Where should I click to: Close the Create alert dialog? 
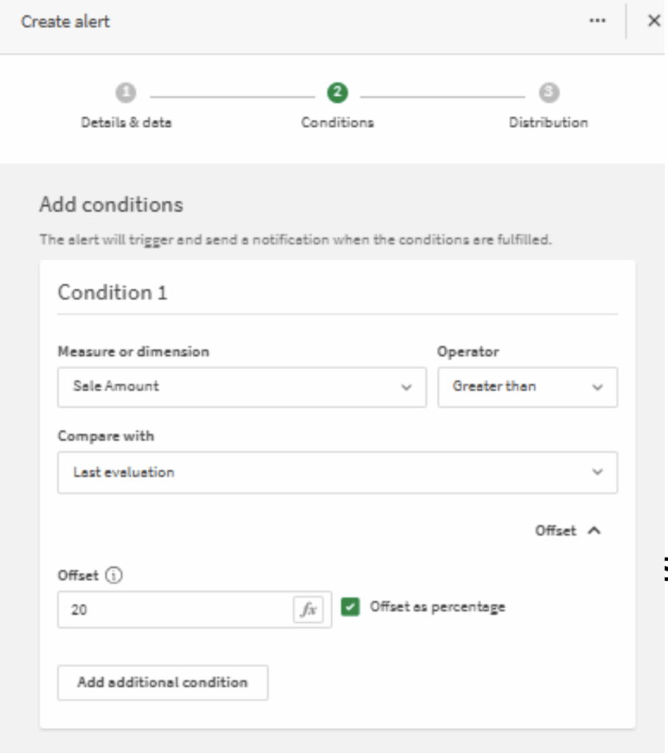653,21
